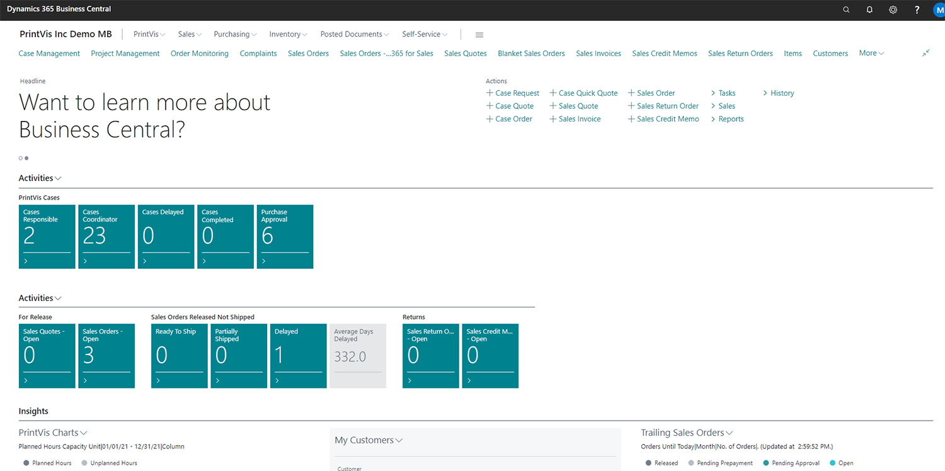Go to the Case Management menu item

click(49, 54)
